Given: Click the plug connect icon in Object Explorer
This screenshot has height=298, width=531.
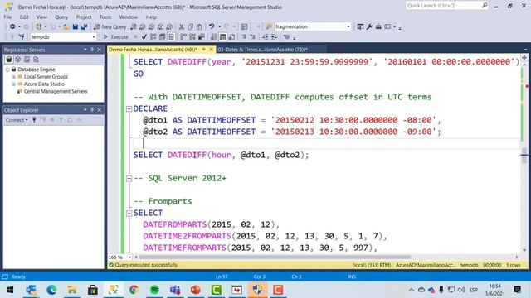Looking at the screenshot, I should (34, 120).
